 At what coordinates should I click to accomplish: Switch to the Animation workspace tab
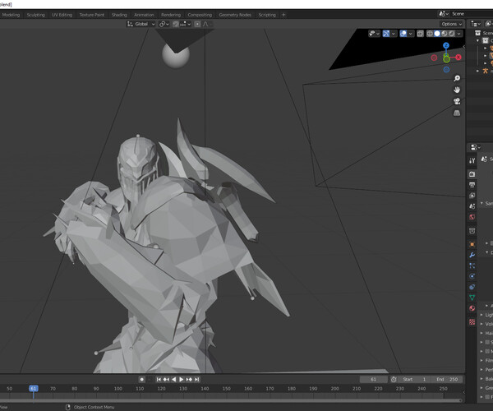click(x=144, y=15)
